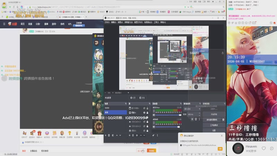The image size is (277, 156).
Task: Open OBS 文件(F) menu
Action: 107,23
